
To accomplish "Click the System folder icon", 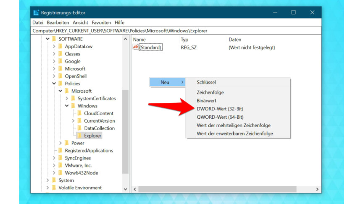I will [x=54, y=180].
